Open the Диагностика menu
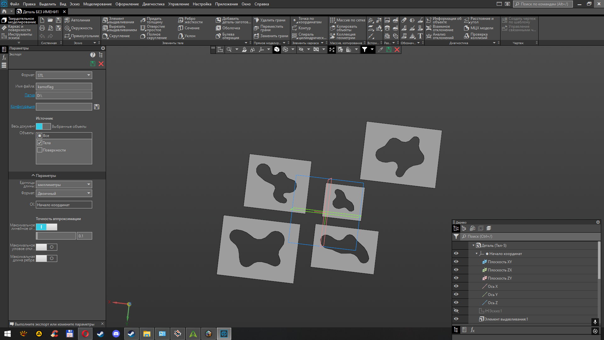604x340 pixels. (154, 4)
